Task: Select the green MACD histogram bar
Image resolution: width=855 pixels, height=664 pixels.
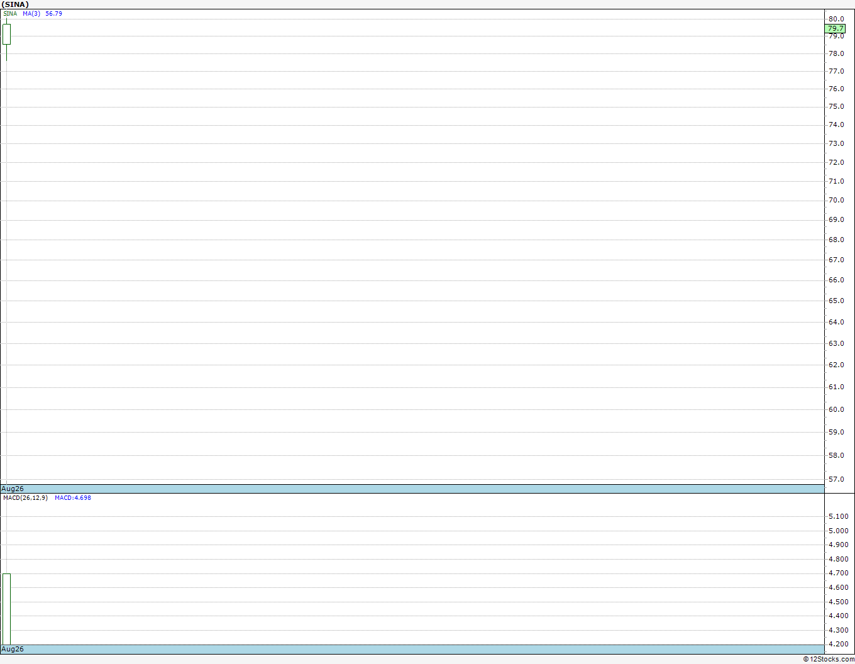Action: tap(6, 609)
